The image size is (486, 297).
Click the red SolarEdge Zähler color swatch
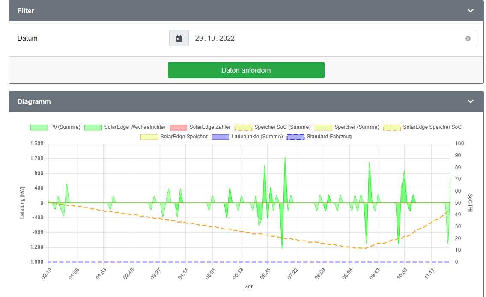[179, 127]
